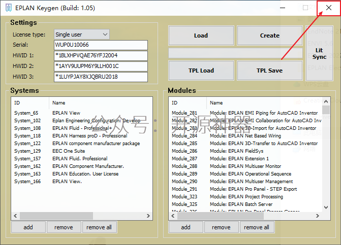Click remove all under Systems list
Image resolution: width=341 pixels, height=245 pixels.
(99, 227)
